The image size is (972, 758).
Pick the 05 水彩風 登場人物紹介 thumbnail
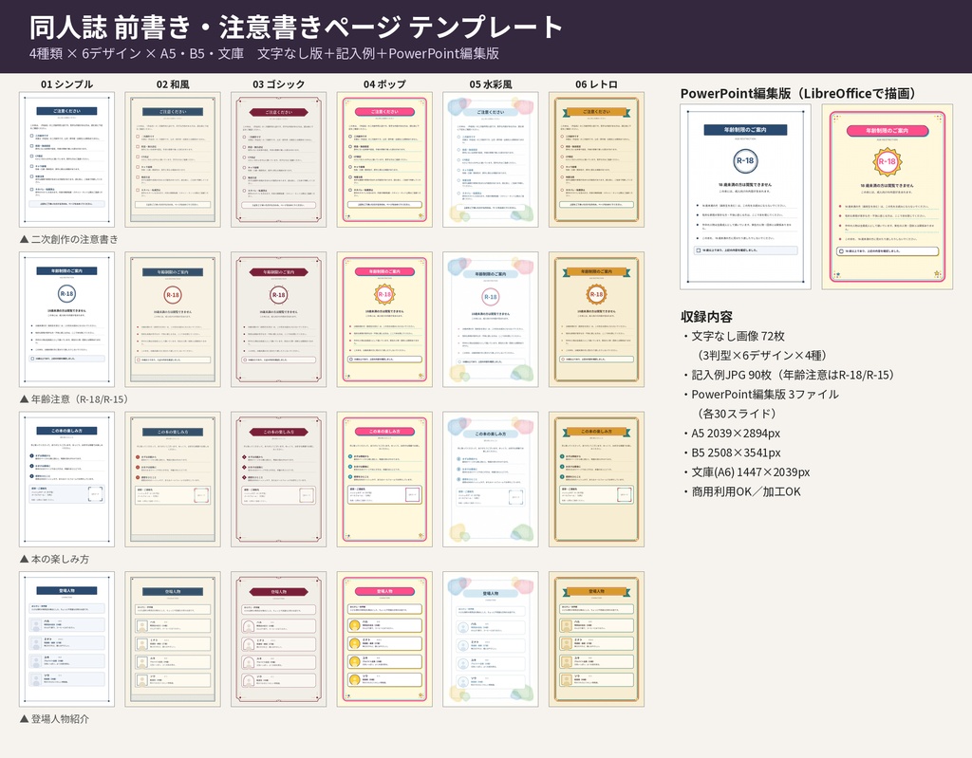(x=491, y=639)
